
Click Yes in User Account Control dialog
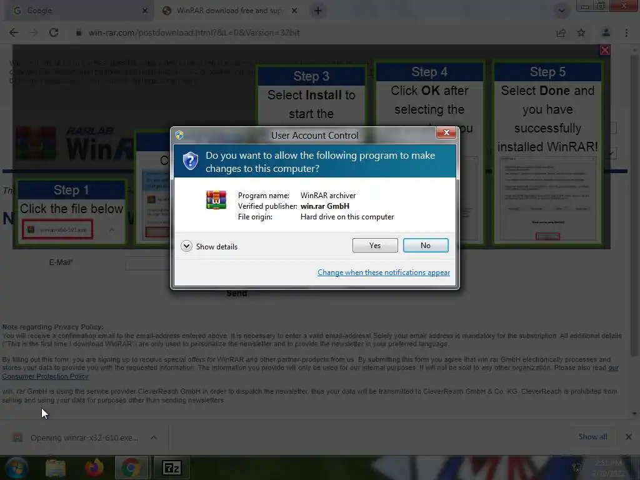[x=375, y=245]
